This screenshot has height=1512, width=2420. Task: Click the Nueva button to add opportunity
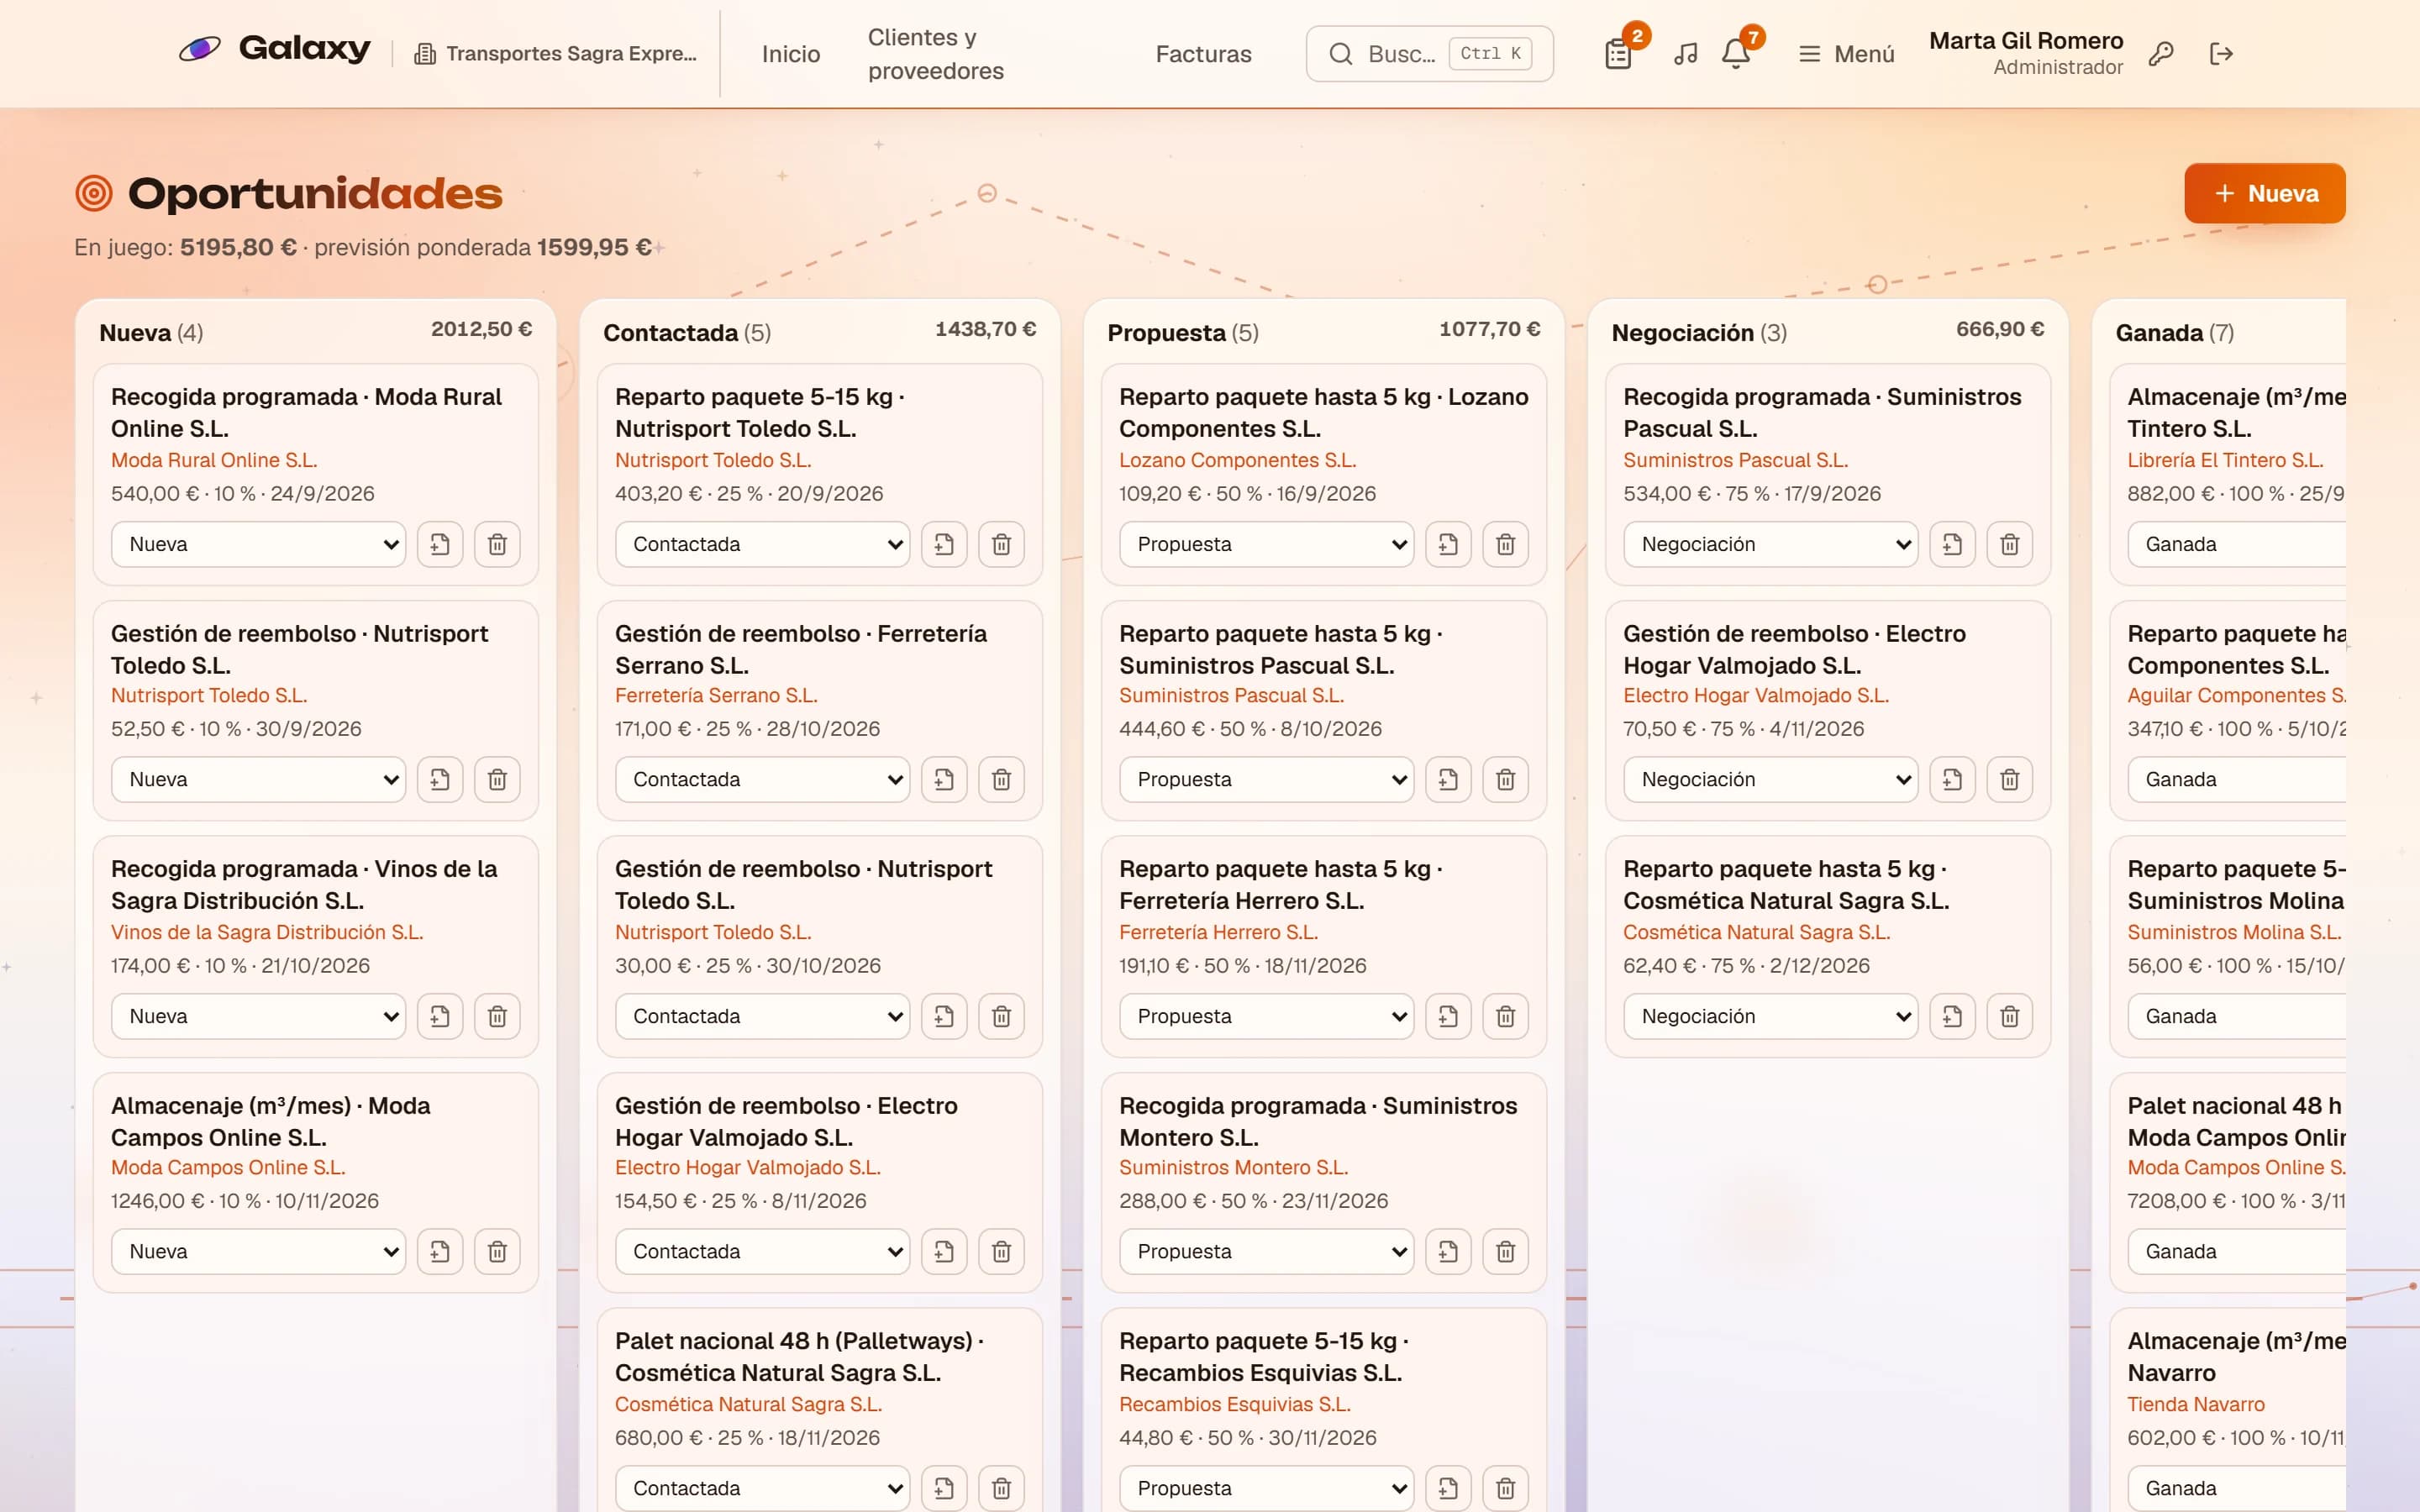coord(2265,193)
